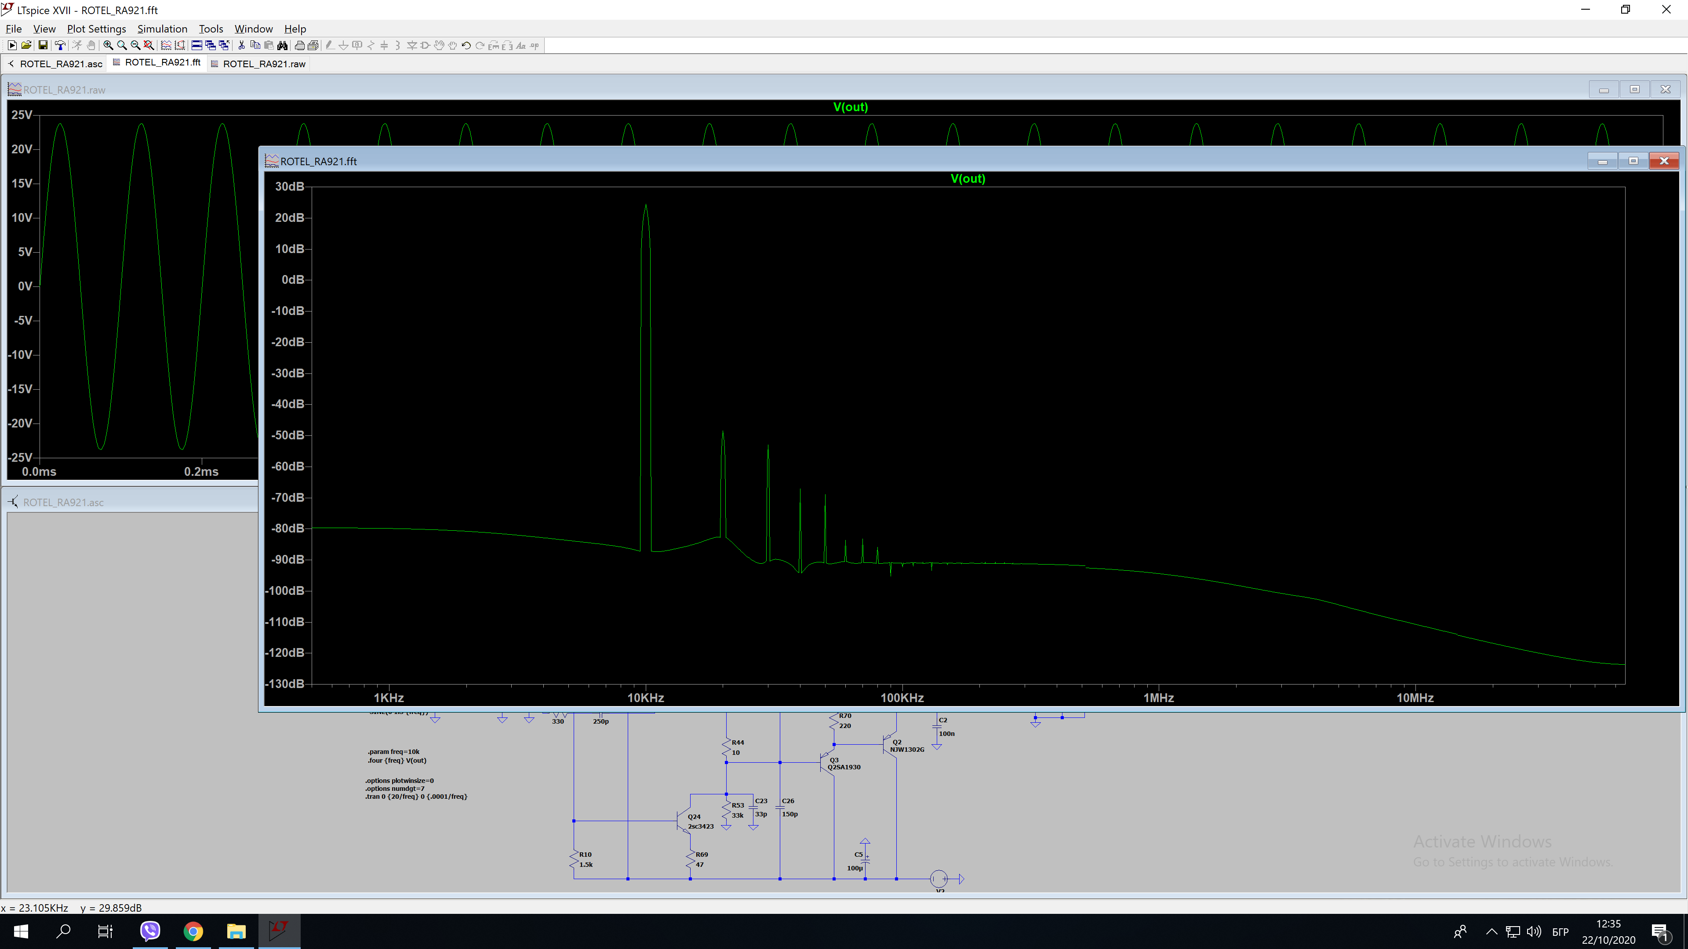Click the Zoom Out magnifier icon
1688x949 pixels.
[x=136, y=45]
